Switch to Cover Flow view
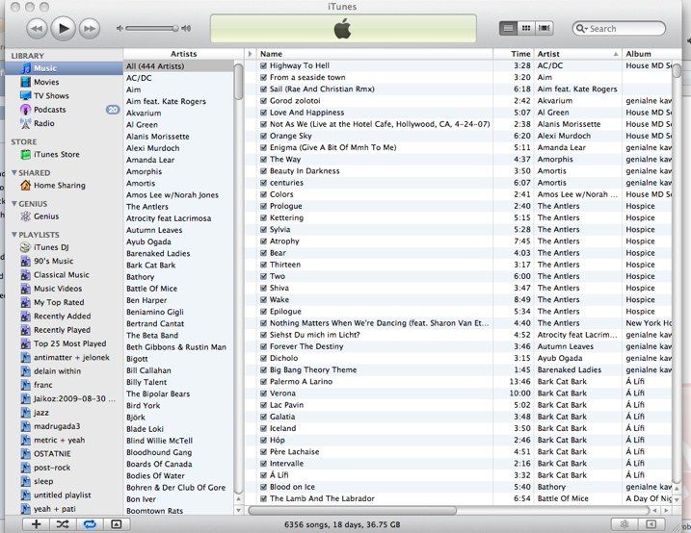Image resolution: width=691 pixels, height=533 pixels. coord(545,28)
